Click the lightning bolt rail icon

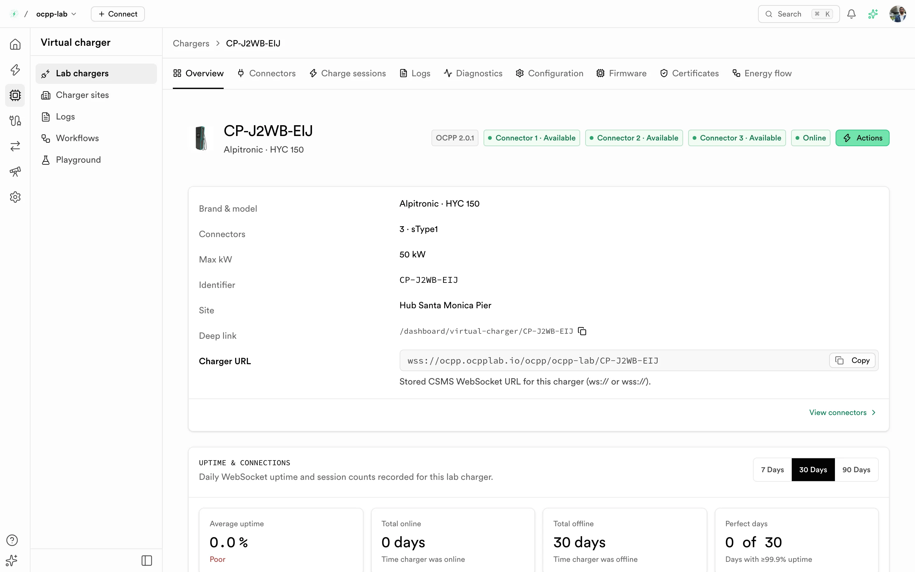[15, 70]
